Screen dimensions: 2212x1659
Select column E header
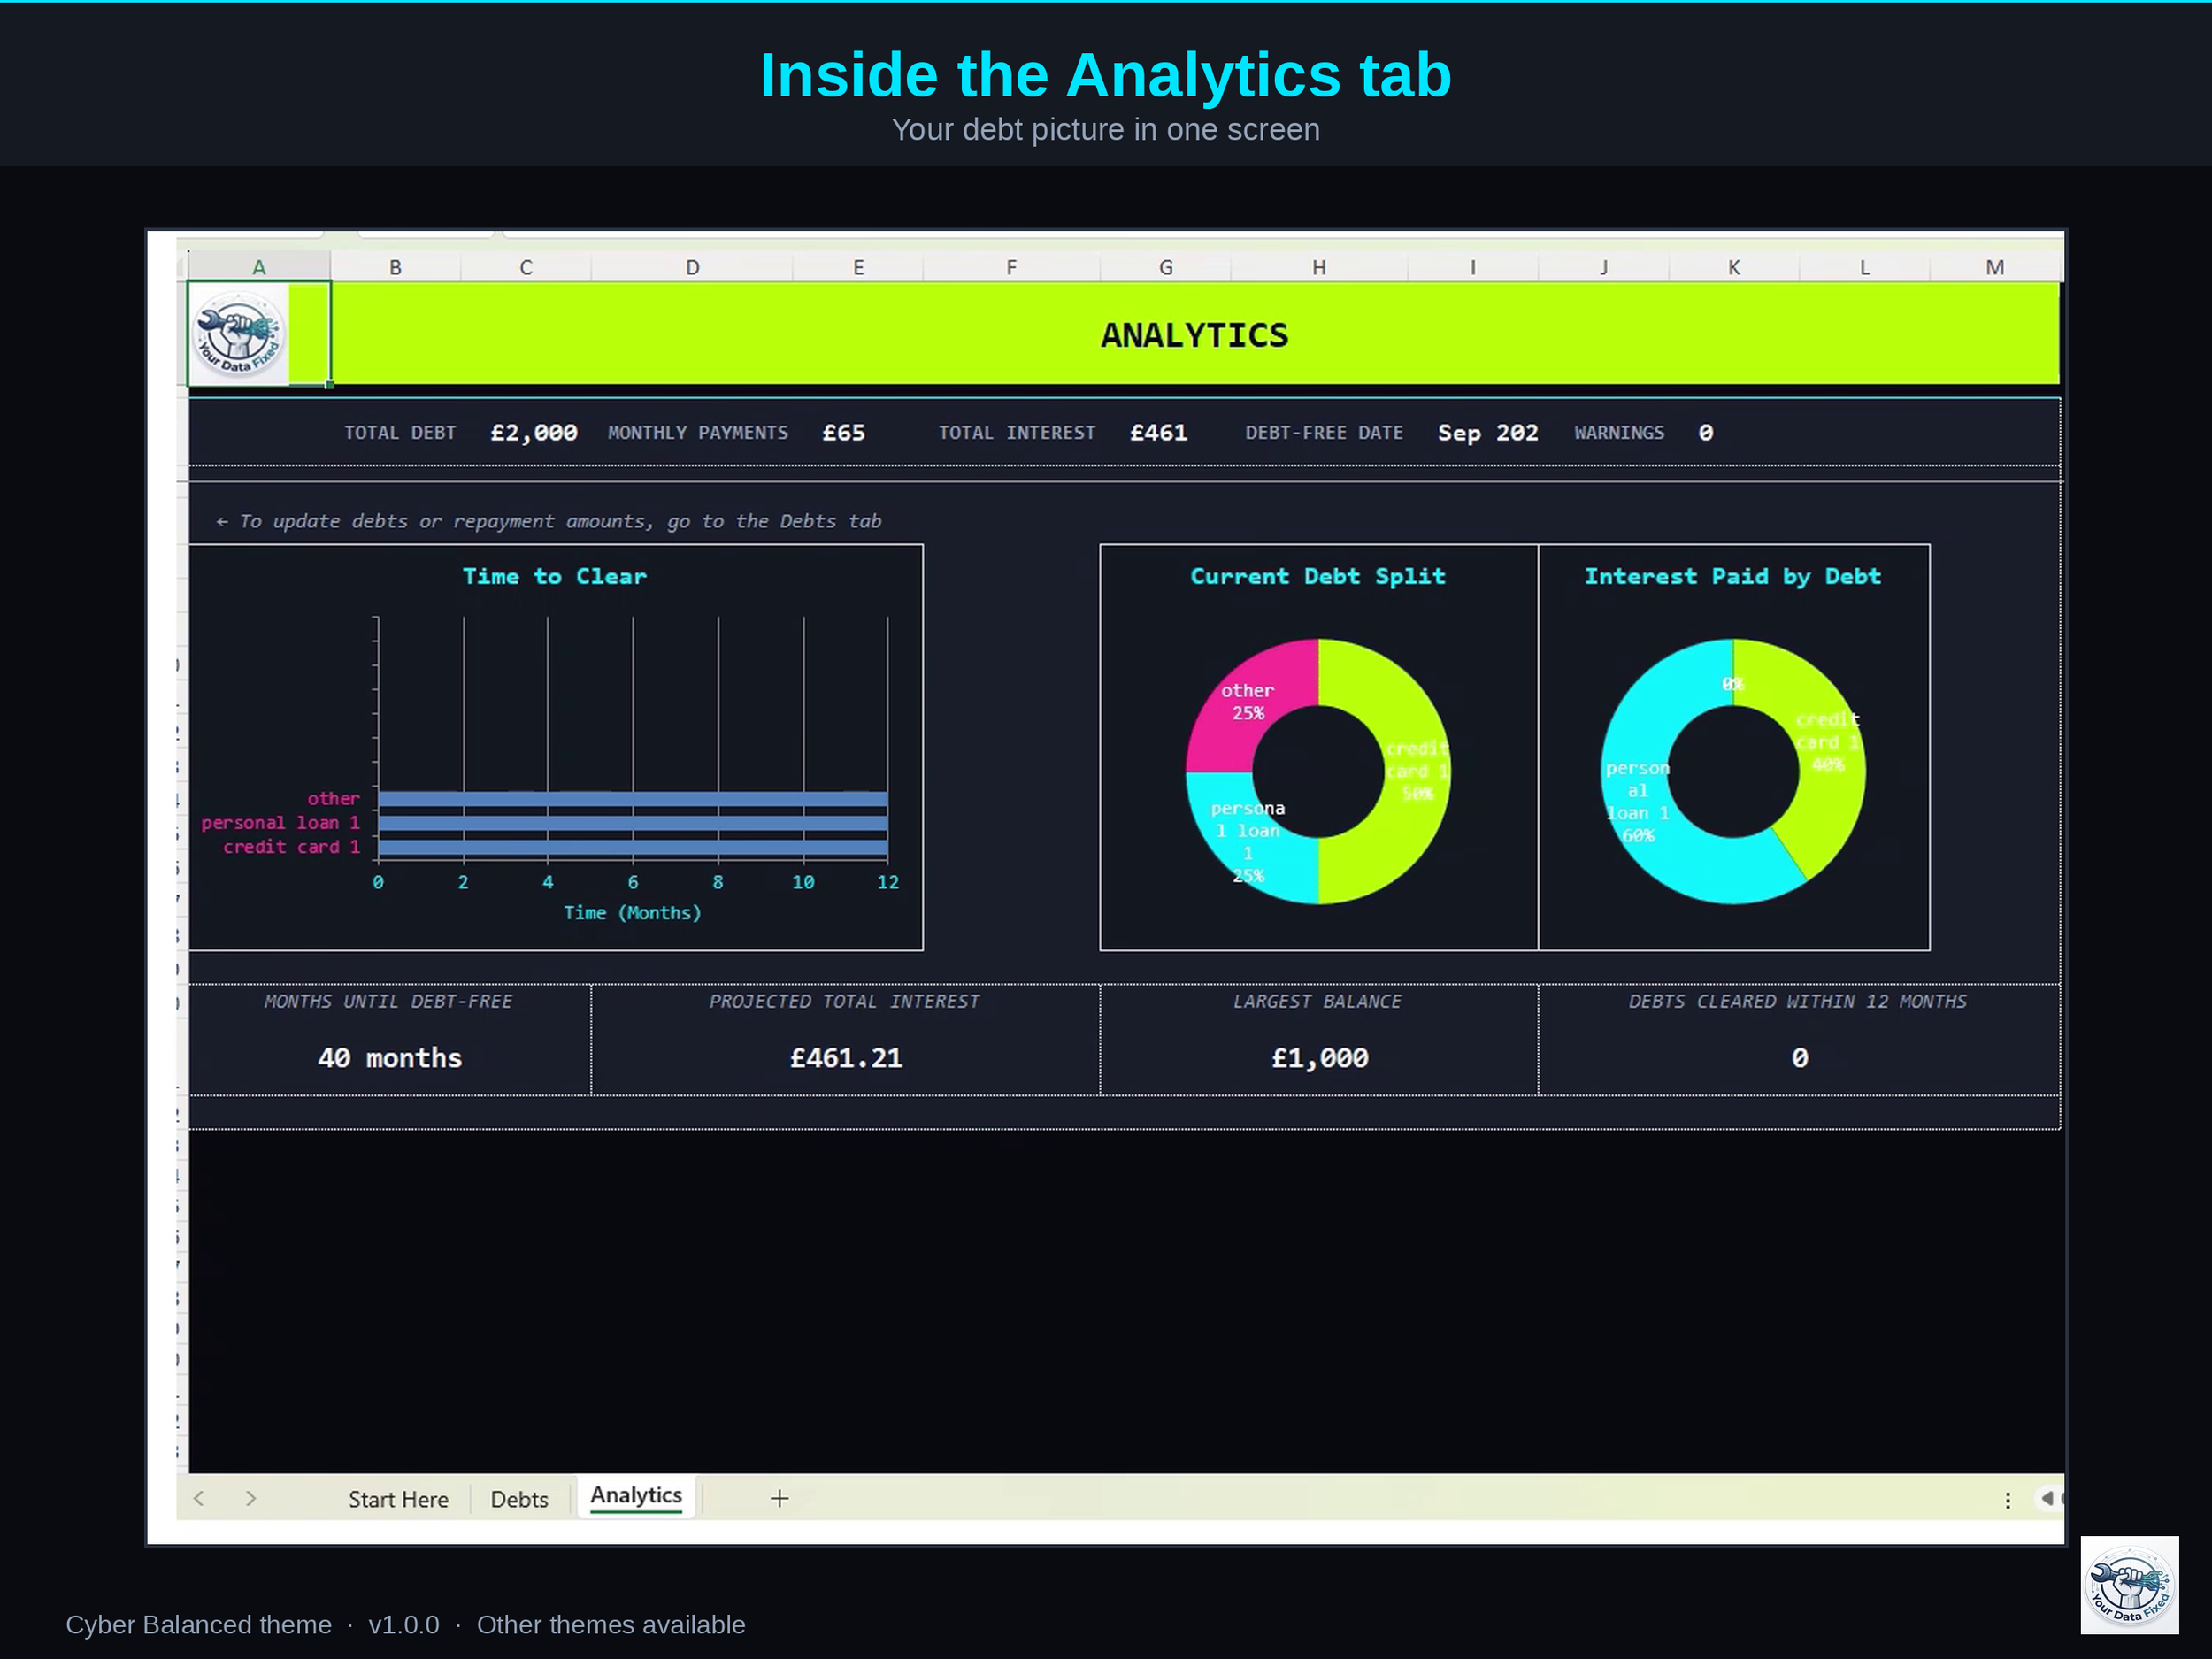(858, 267)
